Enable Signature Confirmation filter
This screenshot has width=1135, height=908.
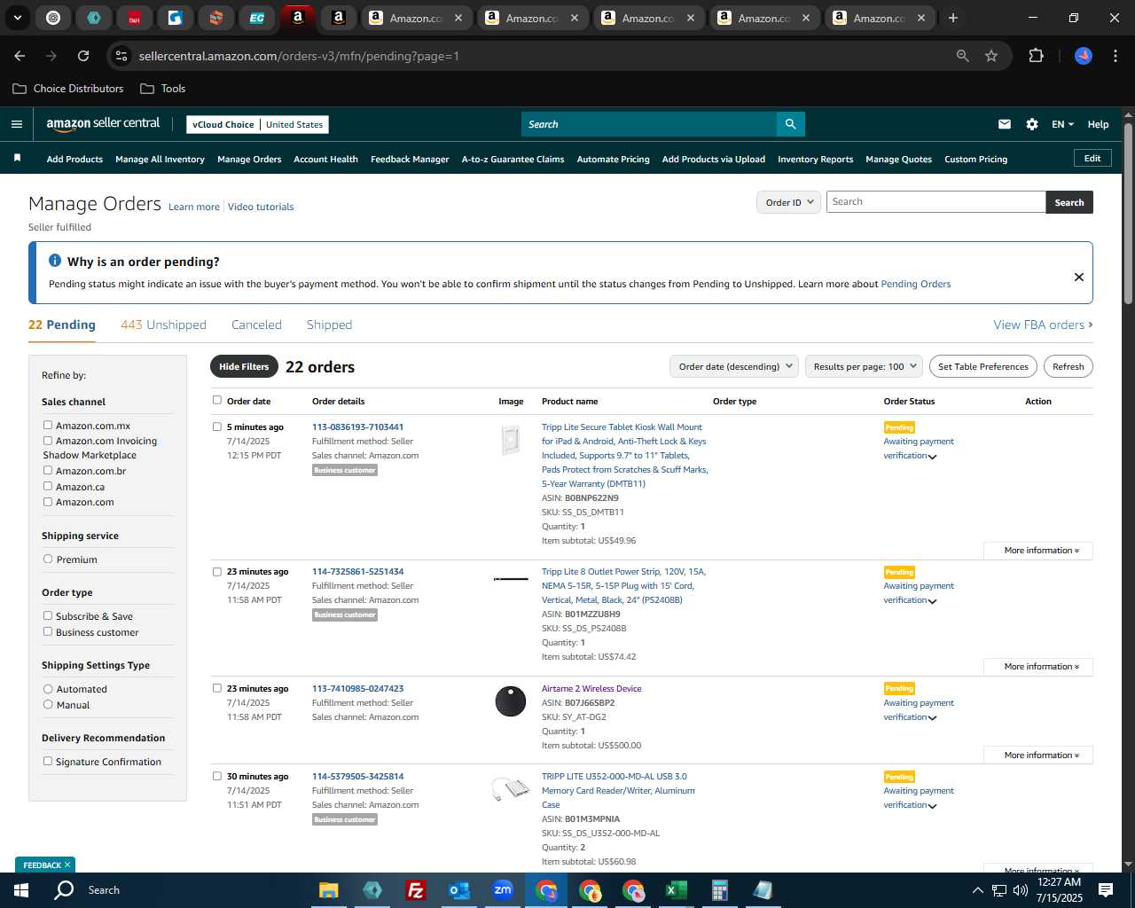coord(48,761)
